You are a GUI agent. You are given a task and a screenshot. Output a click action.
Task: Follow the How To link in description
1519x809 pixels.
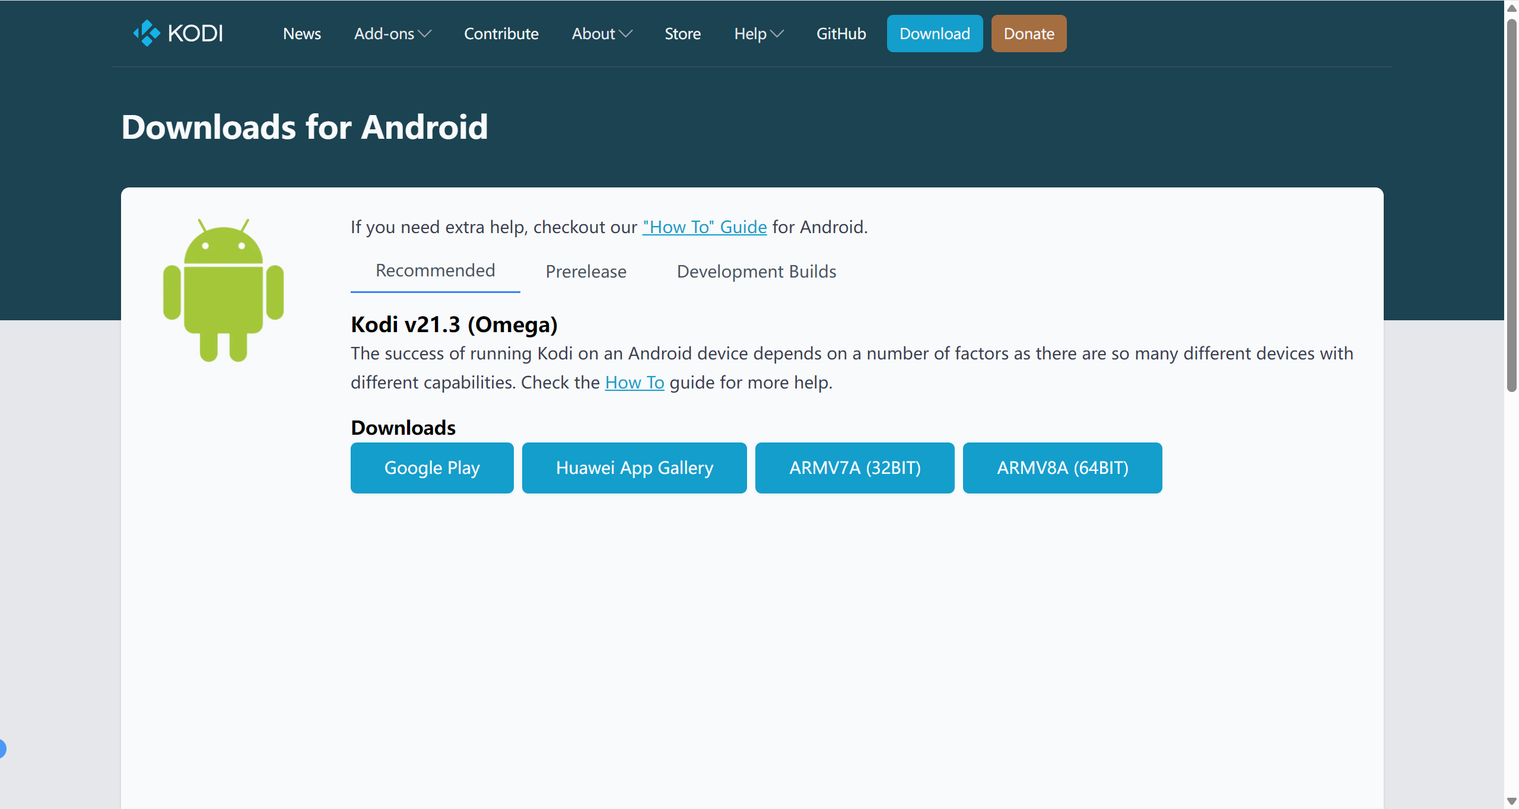635,383
